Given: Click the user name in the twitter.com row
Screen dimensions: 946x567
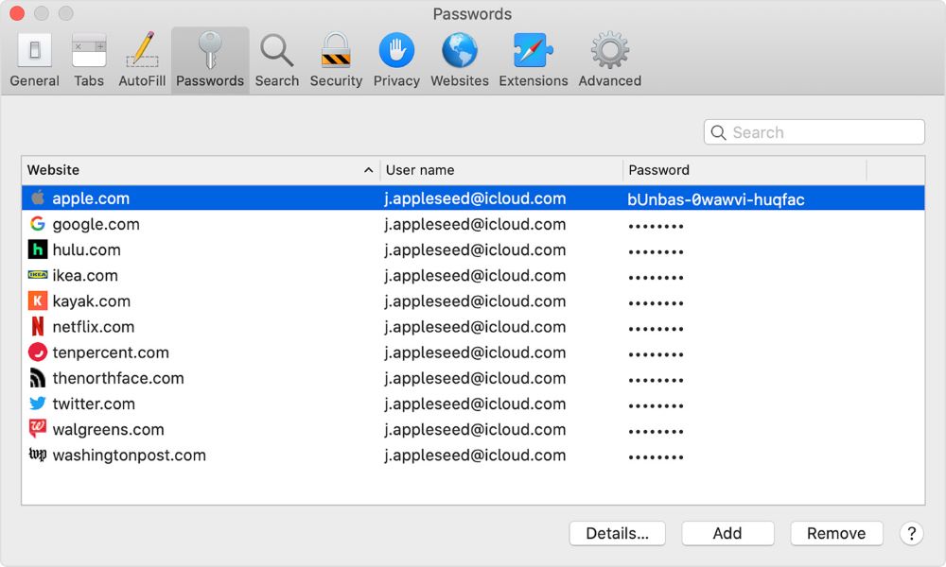Looking at the screenshot, I should point(476,404).
